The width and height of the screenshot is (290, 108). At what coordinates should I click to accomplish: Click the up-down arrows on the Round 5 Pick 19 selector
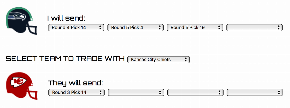pyautogui.click(x=219, y=28)
